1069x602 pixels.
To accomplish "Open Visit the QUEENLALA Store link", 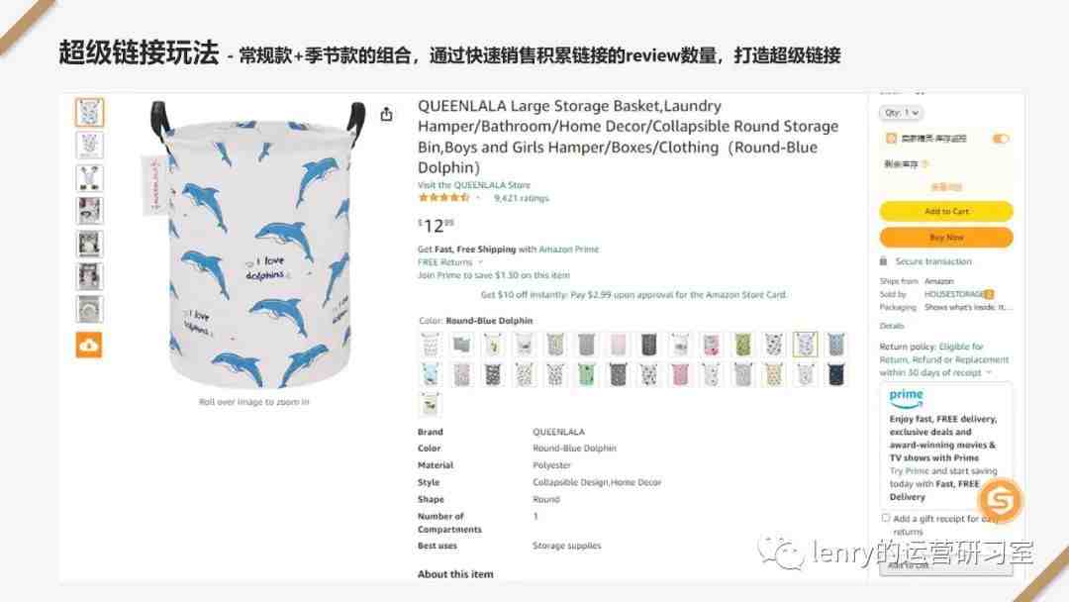I will pyautogui.click(x=474, y=185).
